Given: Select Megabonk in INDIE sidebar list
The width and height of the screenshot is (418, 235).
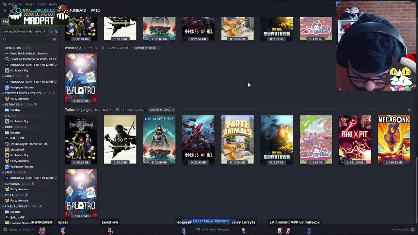Looking at the screenshot, I should [17, 149].
